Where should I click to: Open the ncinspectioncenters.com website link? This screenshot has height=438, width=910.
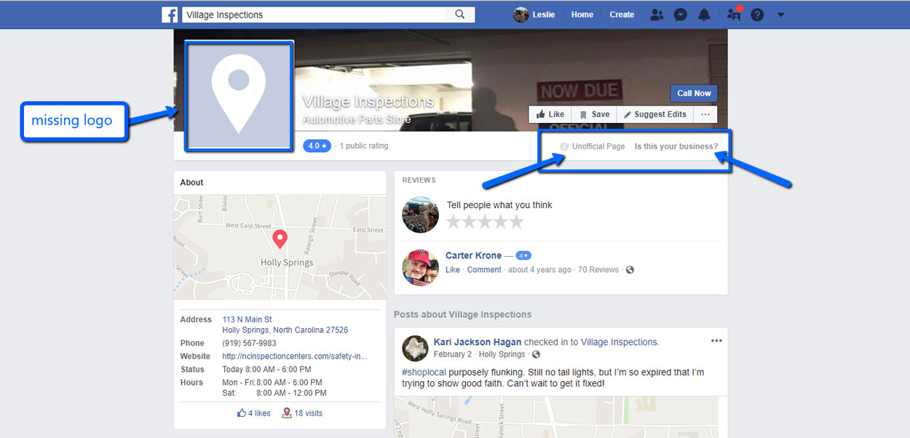tap(295, 357)
